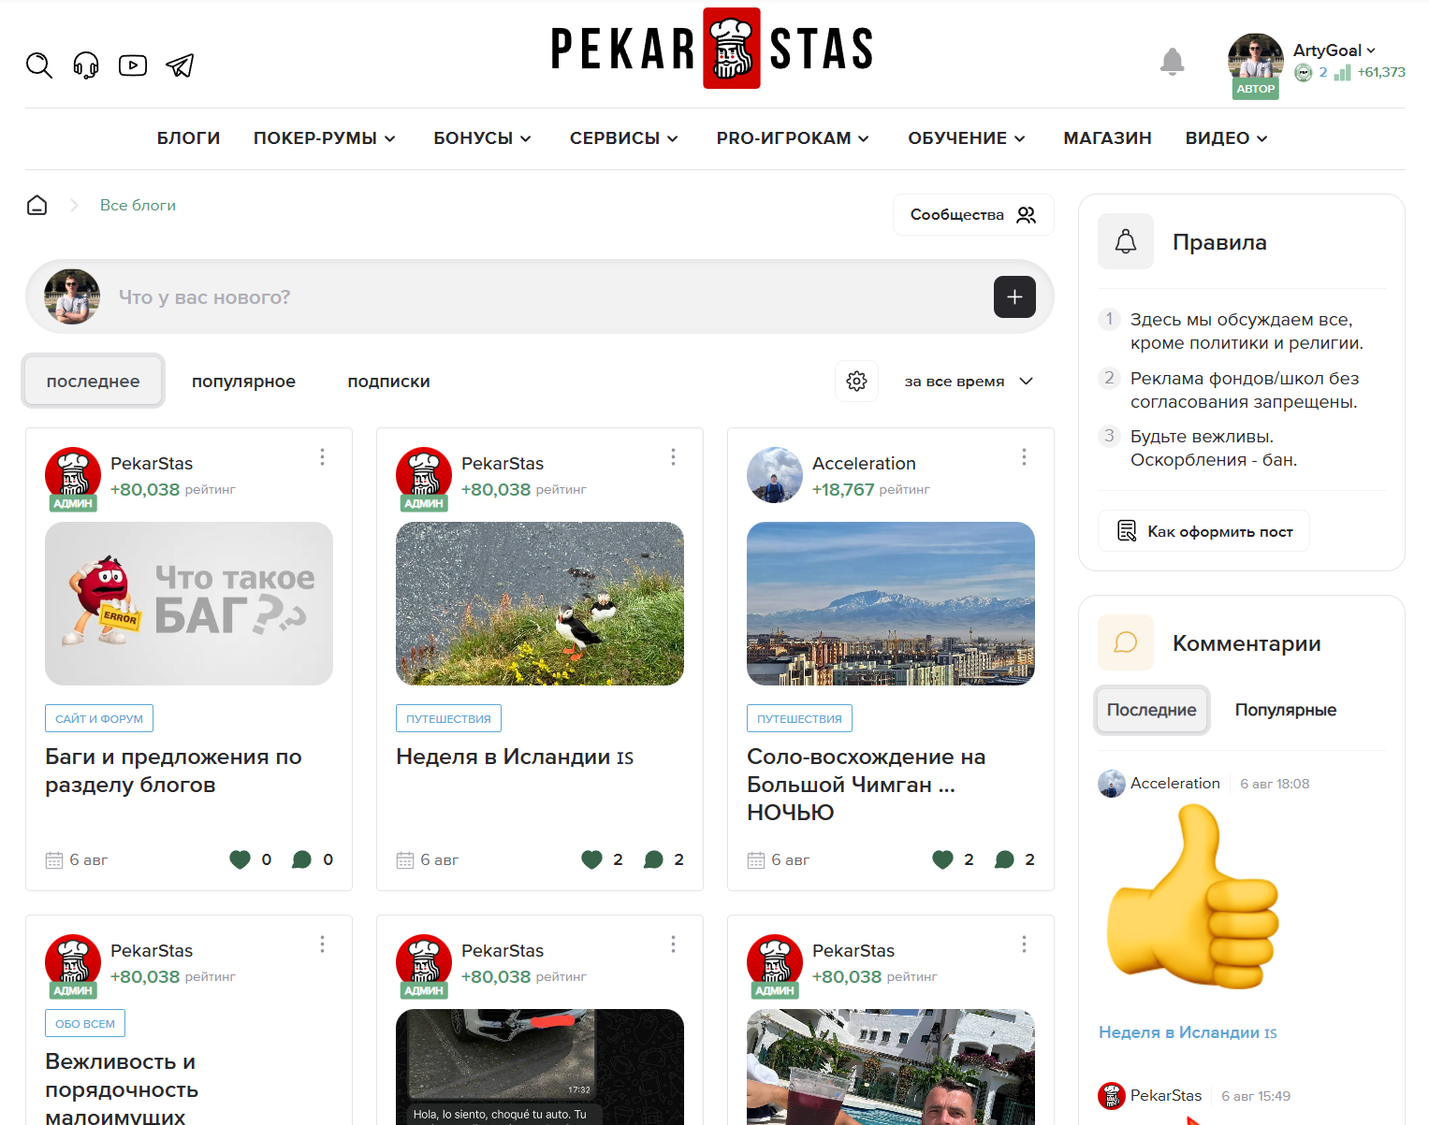Open feed settings gear icon

pyautogui.click(x=856, y=382)
